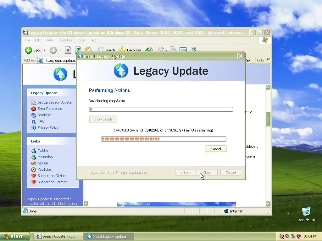Click the Messenger people icon in IE toolbar

coord(193,49)
